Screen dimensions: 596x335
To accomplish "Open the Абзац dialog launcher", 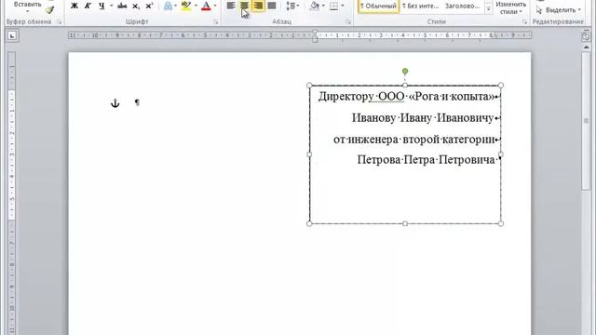I will point(348,22).
